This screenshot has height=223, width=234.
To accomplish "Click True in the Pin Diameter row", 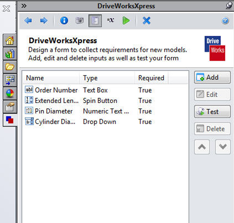I will pos(145,111).
